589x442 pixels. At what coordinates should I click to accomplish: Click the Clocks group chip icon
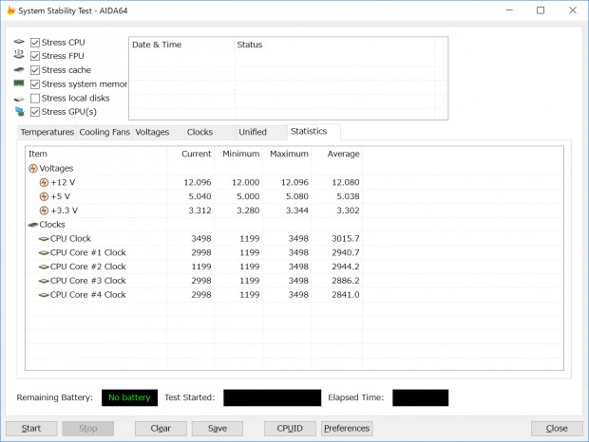(33, 225)
